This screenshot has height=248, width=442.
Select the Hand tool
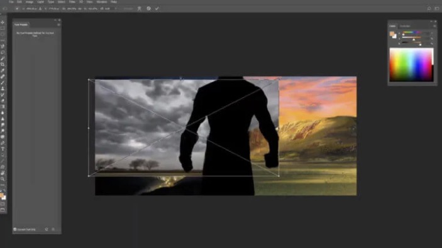[3, 173]
